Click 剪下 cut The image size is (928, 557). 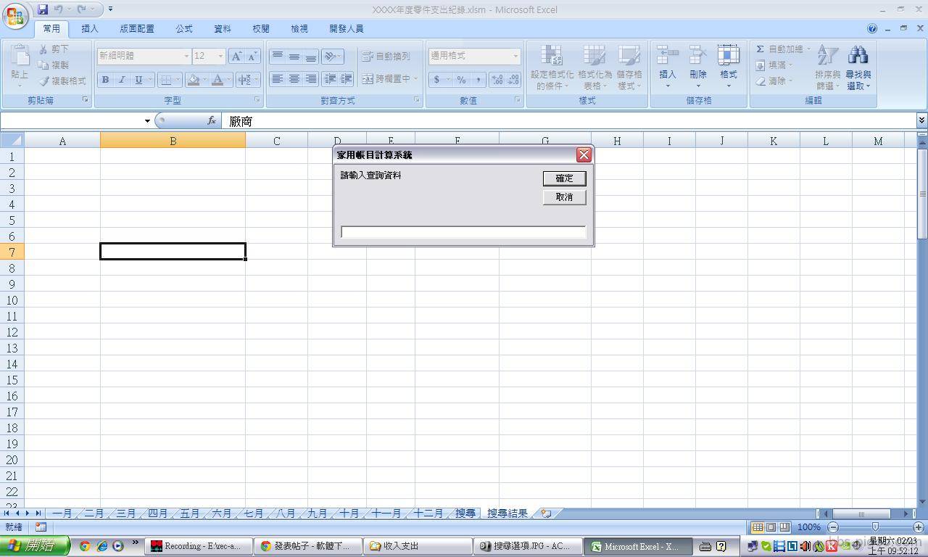pyautogui.click(x=54, y=49)
